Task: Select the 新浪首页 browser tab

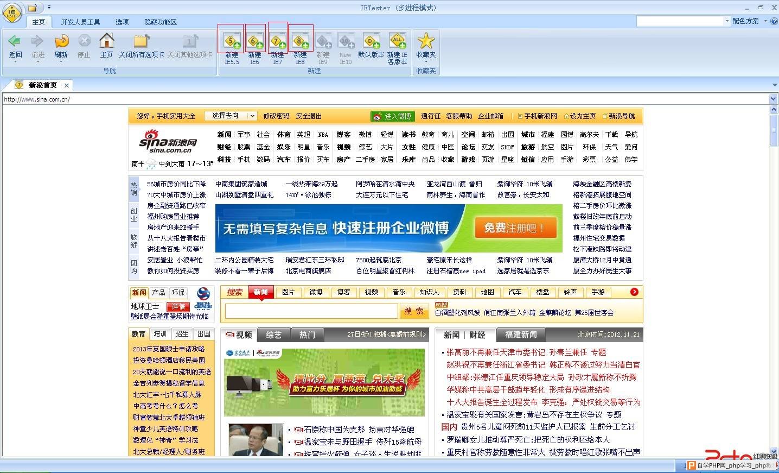Action: pyautogui.click(x=43, y=85)
